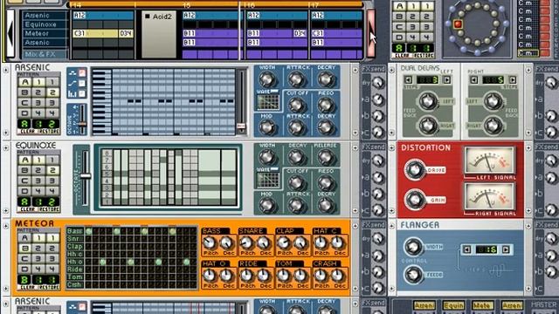This screenshot has width=559, height=314.
Task: Click the first Arsenic OCTAVE slider
Action: pos(82,124)
